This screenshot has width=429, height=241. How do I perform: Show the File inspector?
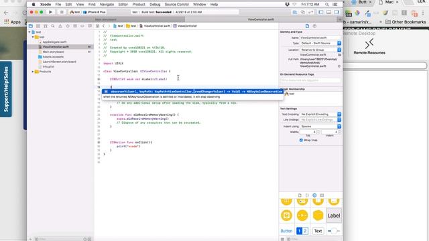coord(307,26)
